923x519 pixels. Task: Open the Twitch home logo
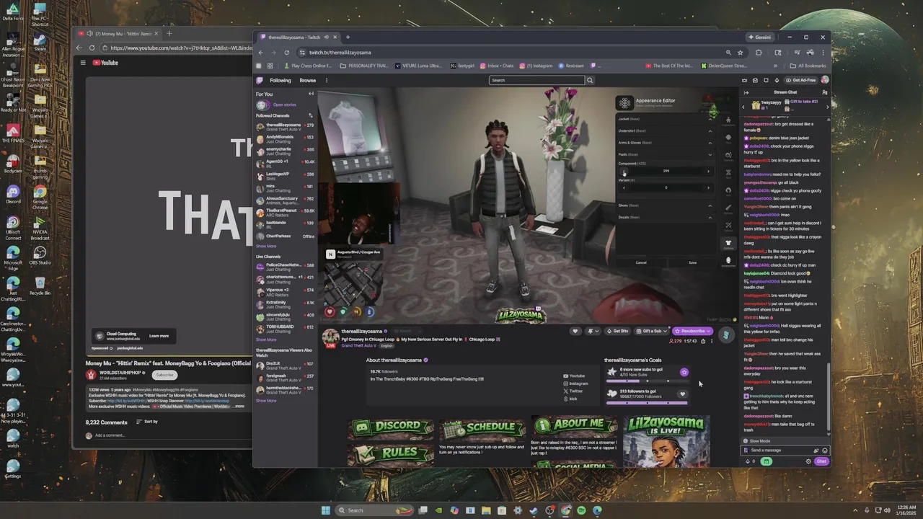click(260, 80)
